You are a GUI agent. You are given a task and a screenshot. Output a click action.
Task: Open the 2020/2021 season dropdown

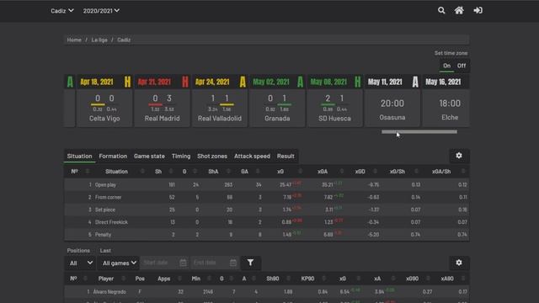(101, 11)
